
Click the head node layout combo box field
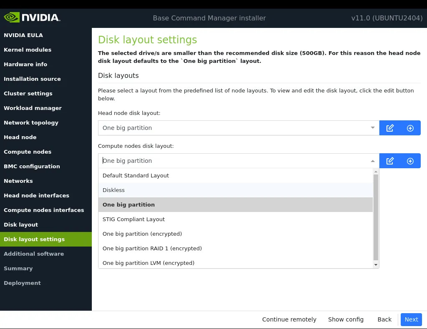pyautogui.click(x=239, y=128)
